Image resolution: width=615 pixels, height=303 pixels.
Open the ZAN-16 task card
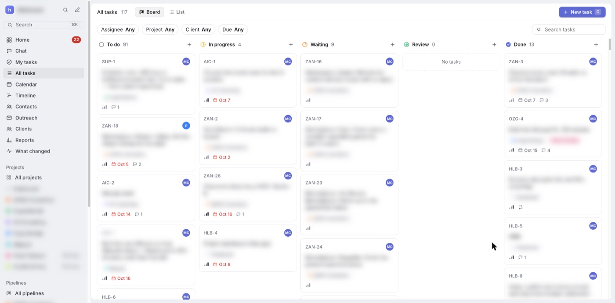tap(349, 80)
